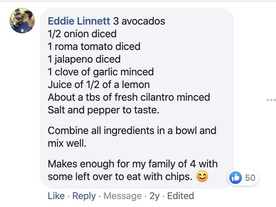Click the "1 roma tomato diced" line
The image size is (276, 207).
tap(94, 46)
